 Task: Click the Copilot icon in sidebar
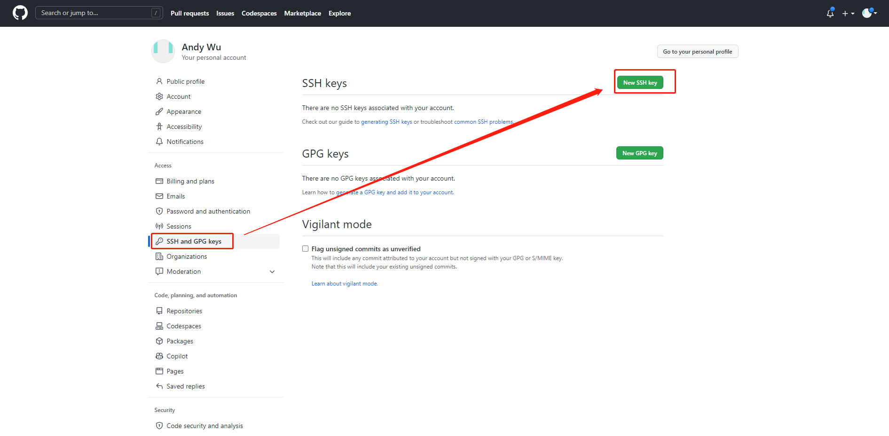[x=159, y=356]
